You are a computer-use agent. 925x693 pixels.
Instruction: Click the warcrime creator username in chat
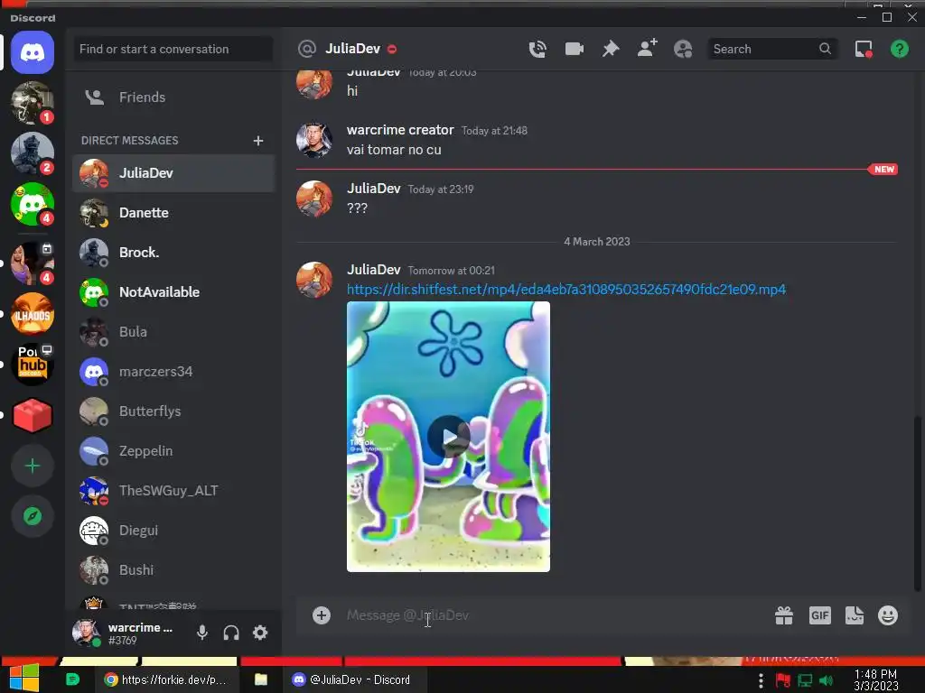coord(400,130)
